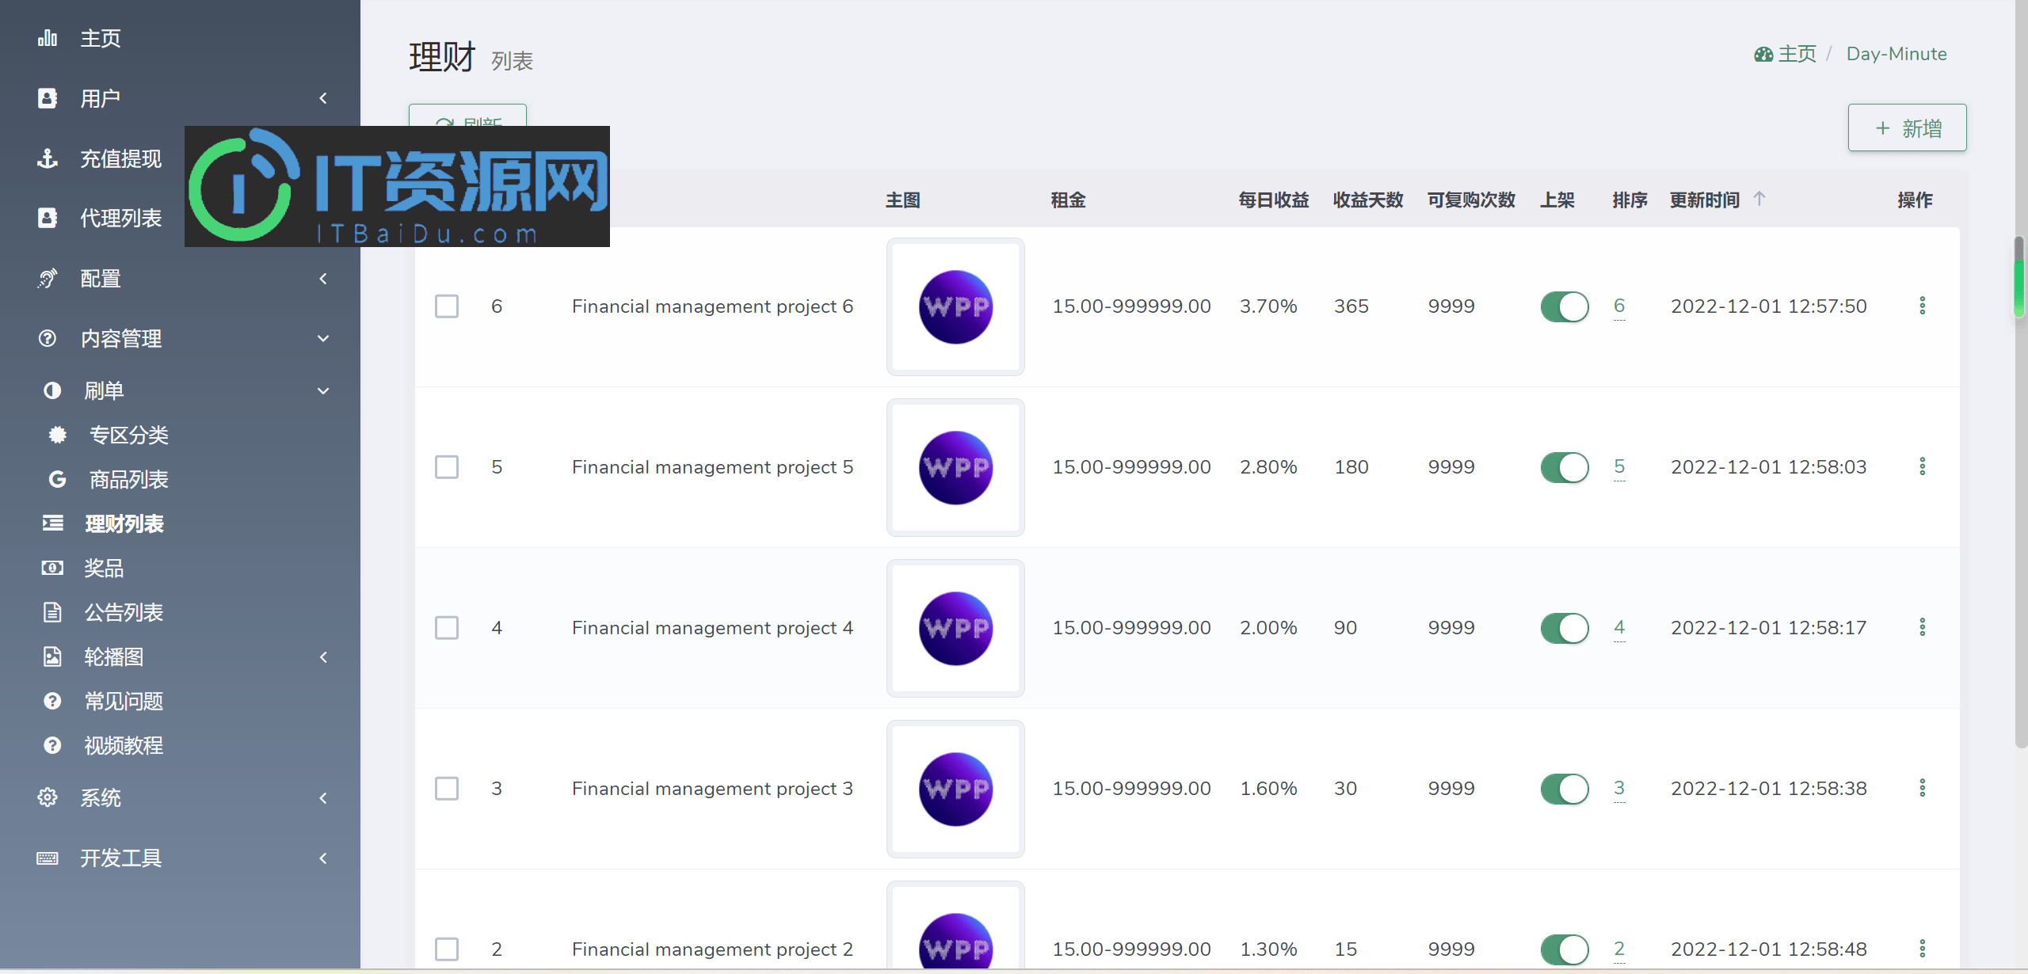The height and width of the screenshot is (974, 2028).
Task: Check the box for Financial management project 3
Action: 447,789
